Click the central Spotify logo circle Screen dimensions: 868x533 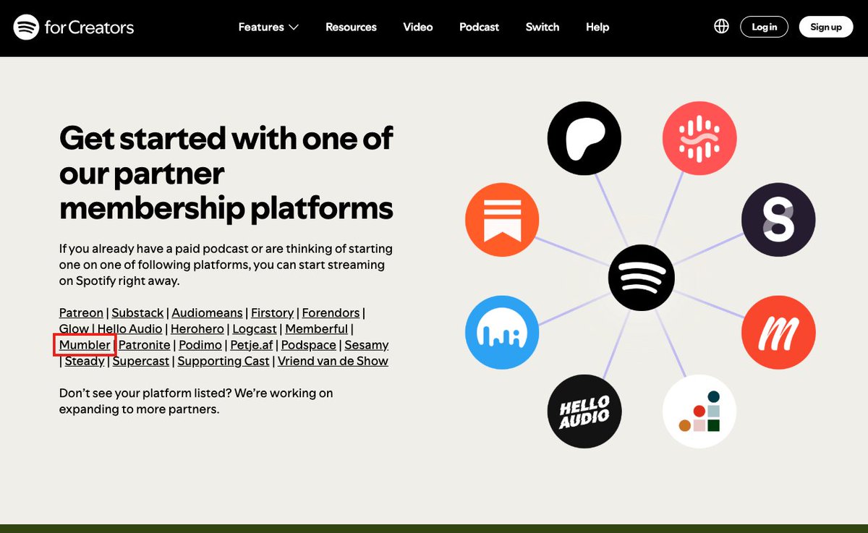click(x=641, y=278)
